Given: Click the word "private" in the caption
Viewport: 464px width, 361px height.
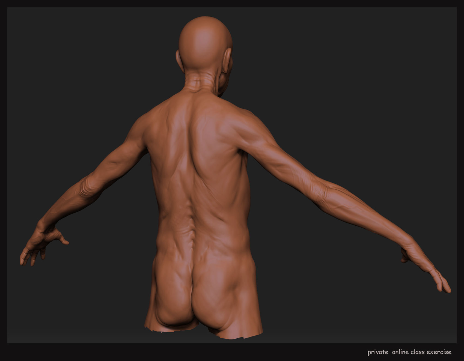Looking at the screenshot, I should click(378, 352).
